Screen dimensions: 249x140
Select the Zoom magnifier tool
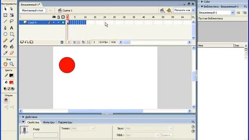[x=12, y=64]
